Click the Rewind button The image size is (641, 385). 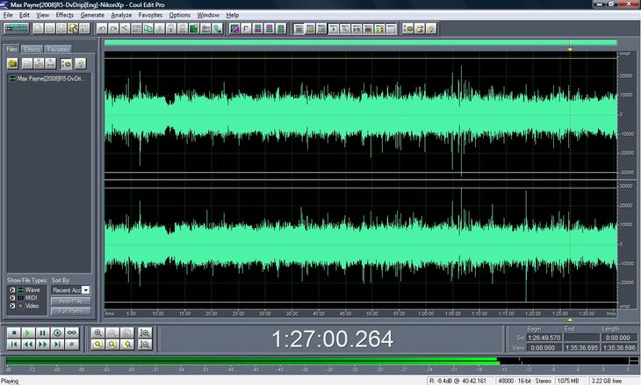[x=28, y=345]
